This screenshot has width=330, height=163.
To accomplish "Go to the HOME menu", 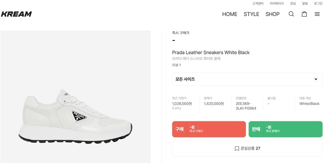I will click(x=230, y=14).
